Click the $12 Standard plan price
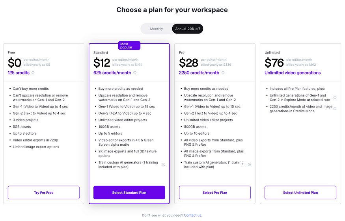 coord(102,63)
